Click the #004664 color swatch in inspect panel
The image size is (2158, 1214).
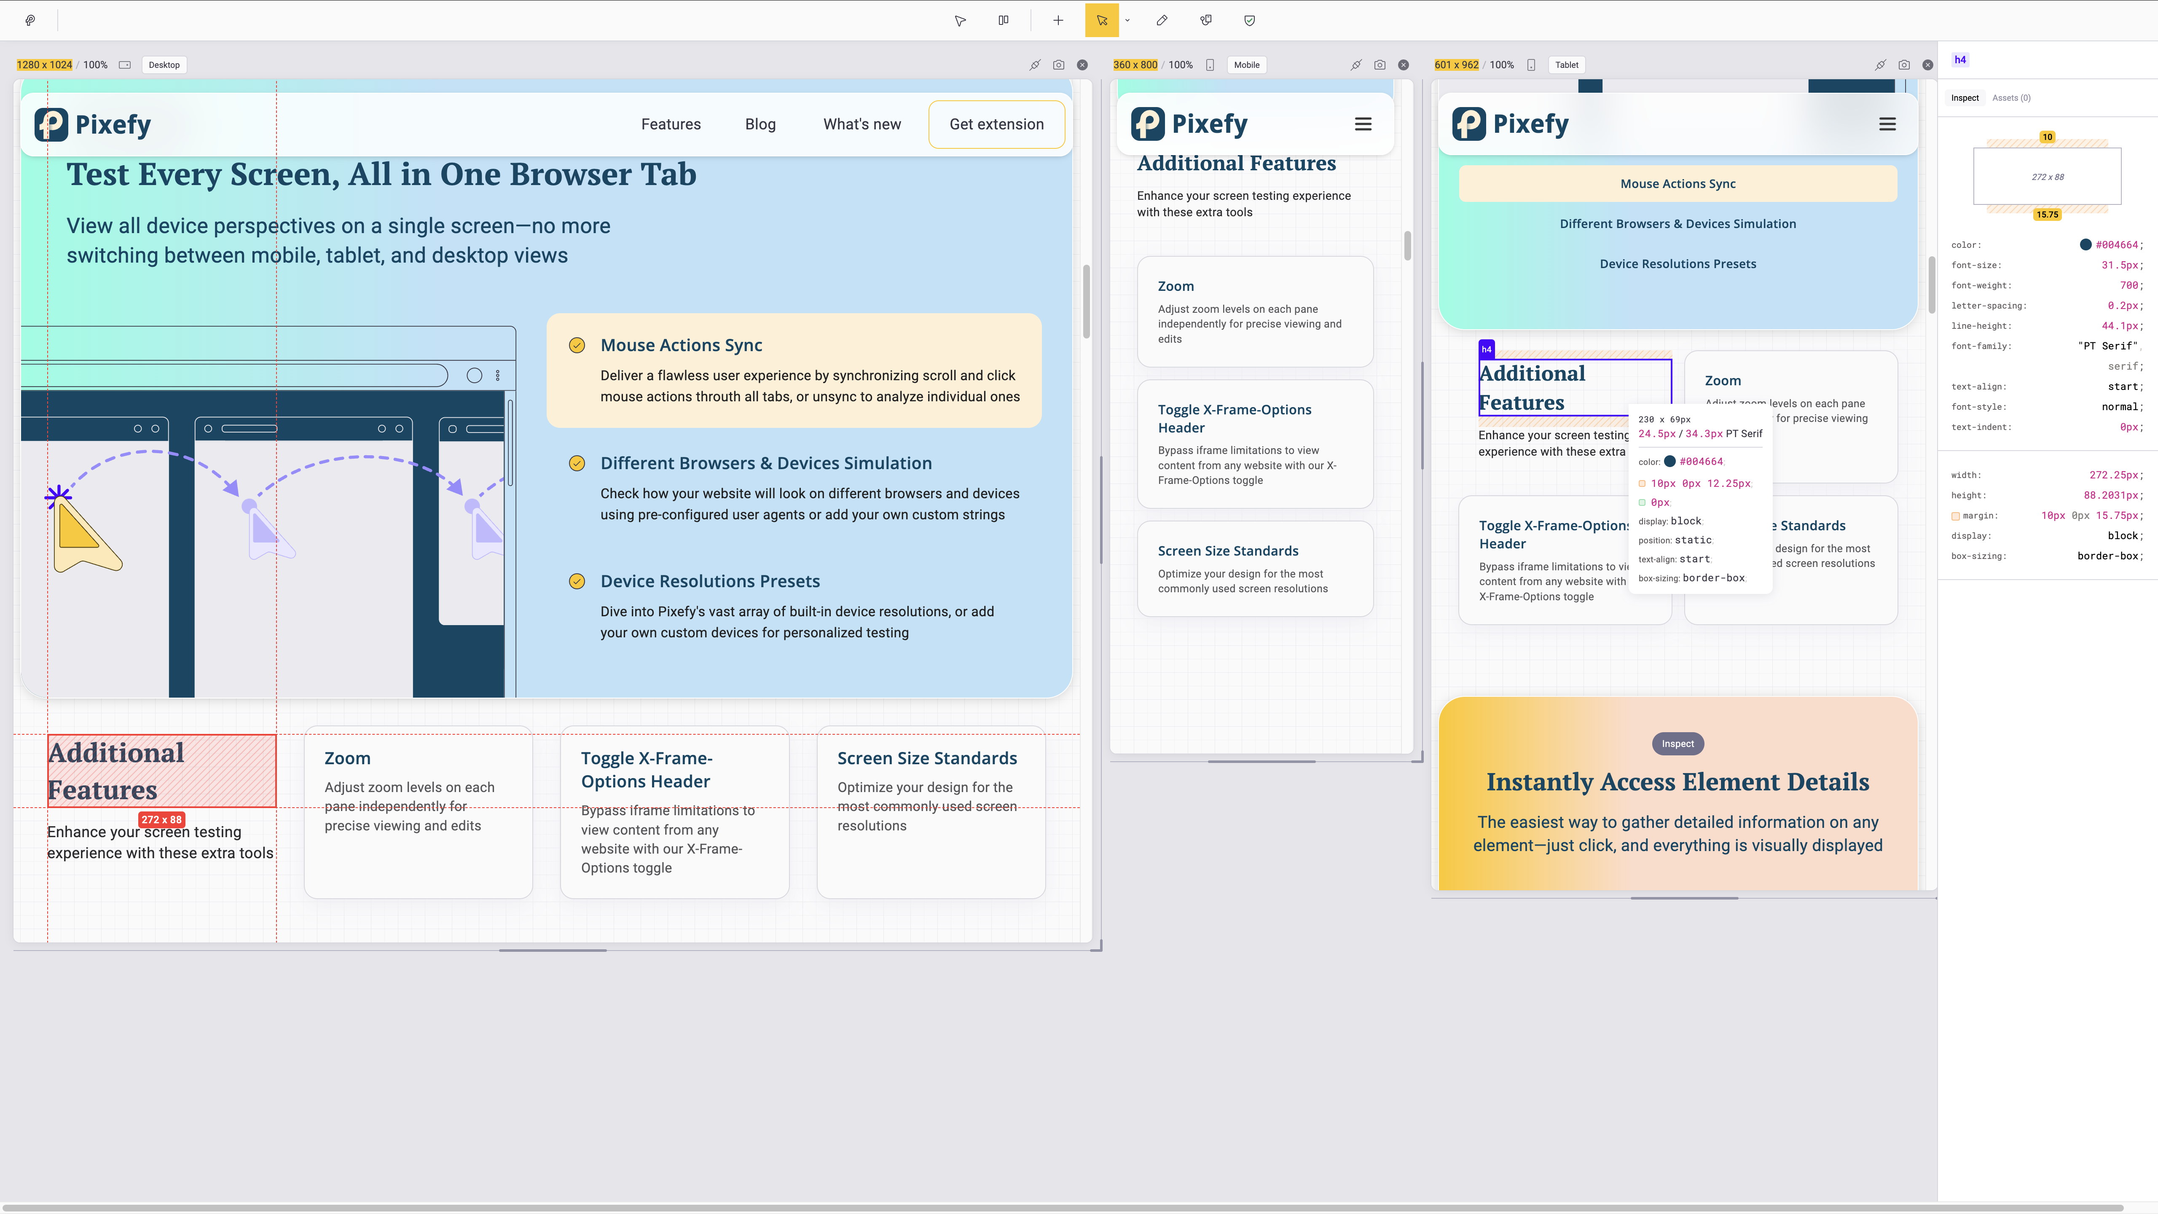(x=2085, y=244)
